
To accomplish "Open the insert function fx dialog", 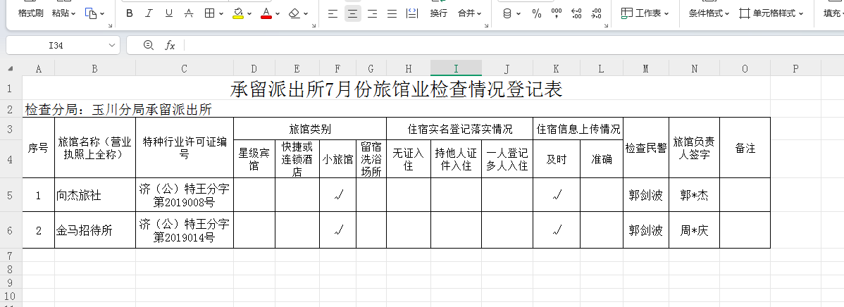I will [170, 46].
